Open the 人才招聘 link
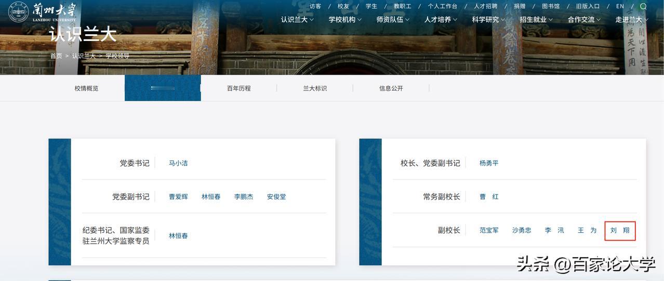This screenshot has width=664, height=281. click(x=486, y=6)
